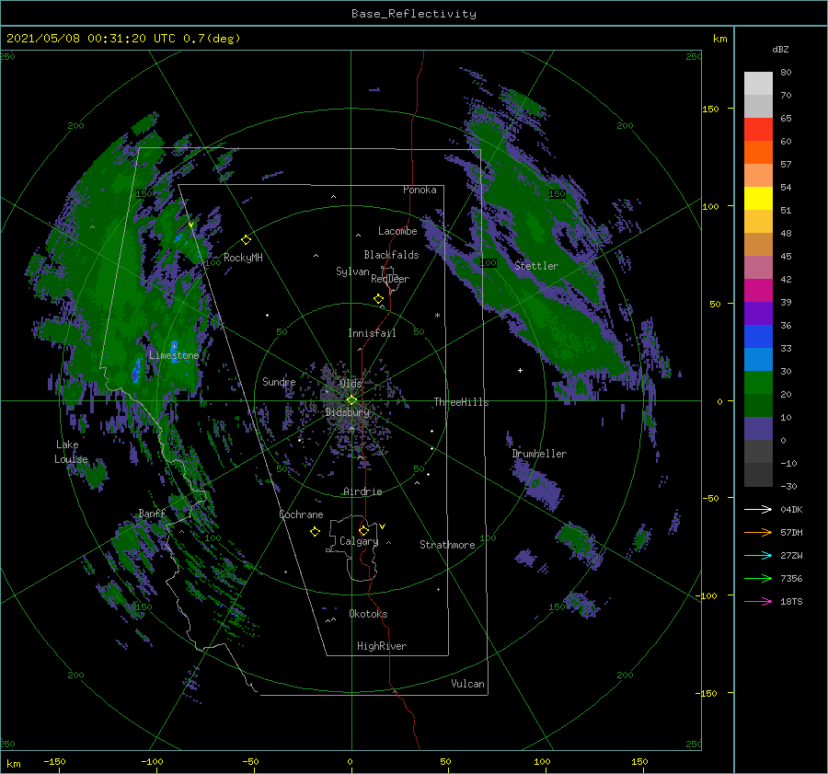The height and width of the screenshot is (774, 828).
Task: Select the yellow diamond marker below Cochrane
Action: (x=315, y=532)
